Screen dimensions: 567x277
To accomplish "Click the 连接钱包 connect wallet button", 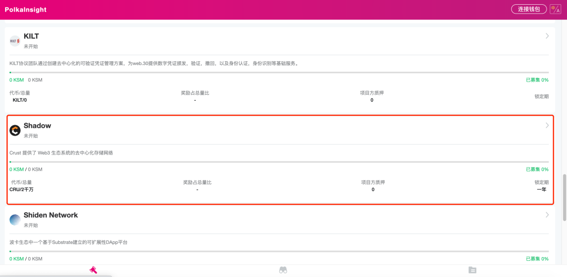I will coord(529,9).
